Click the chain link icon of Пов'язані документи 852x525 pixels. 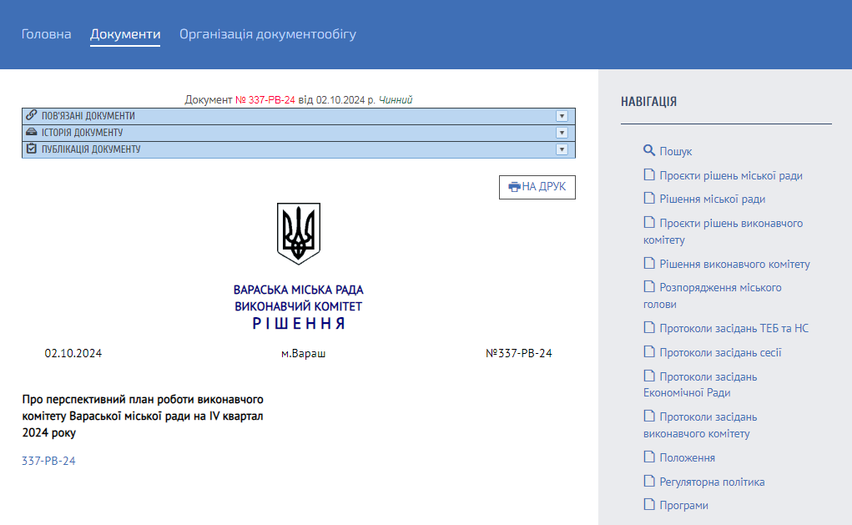[x=32, y=115]
